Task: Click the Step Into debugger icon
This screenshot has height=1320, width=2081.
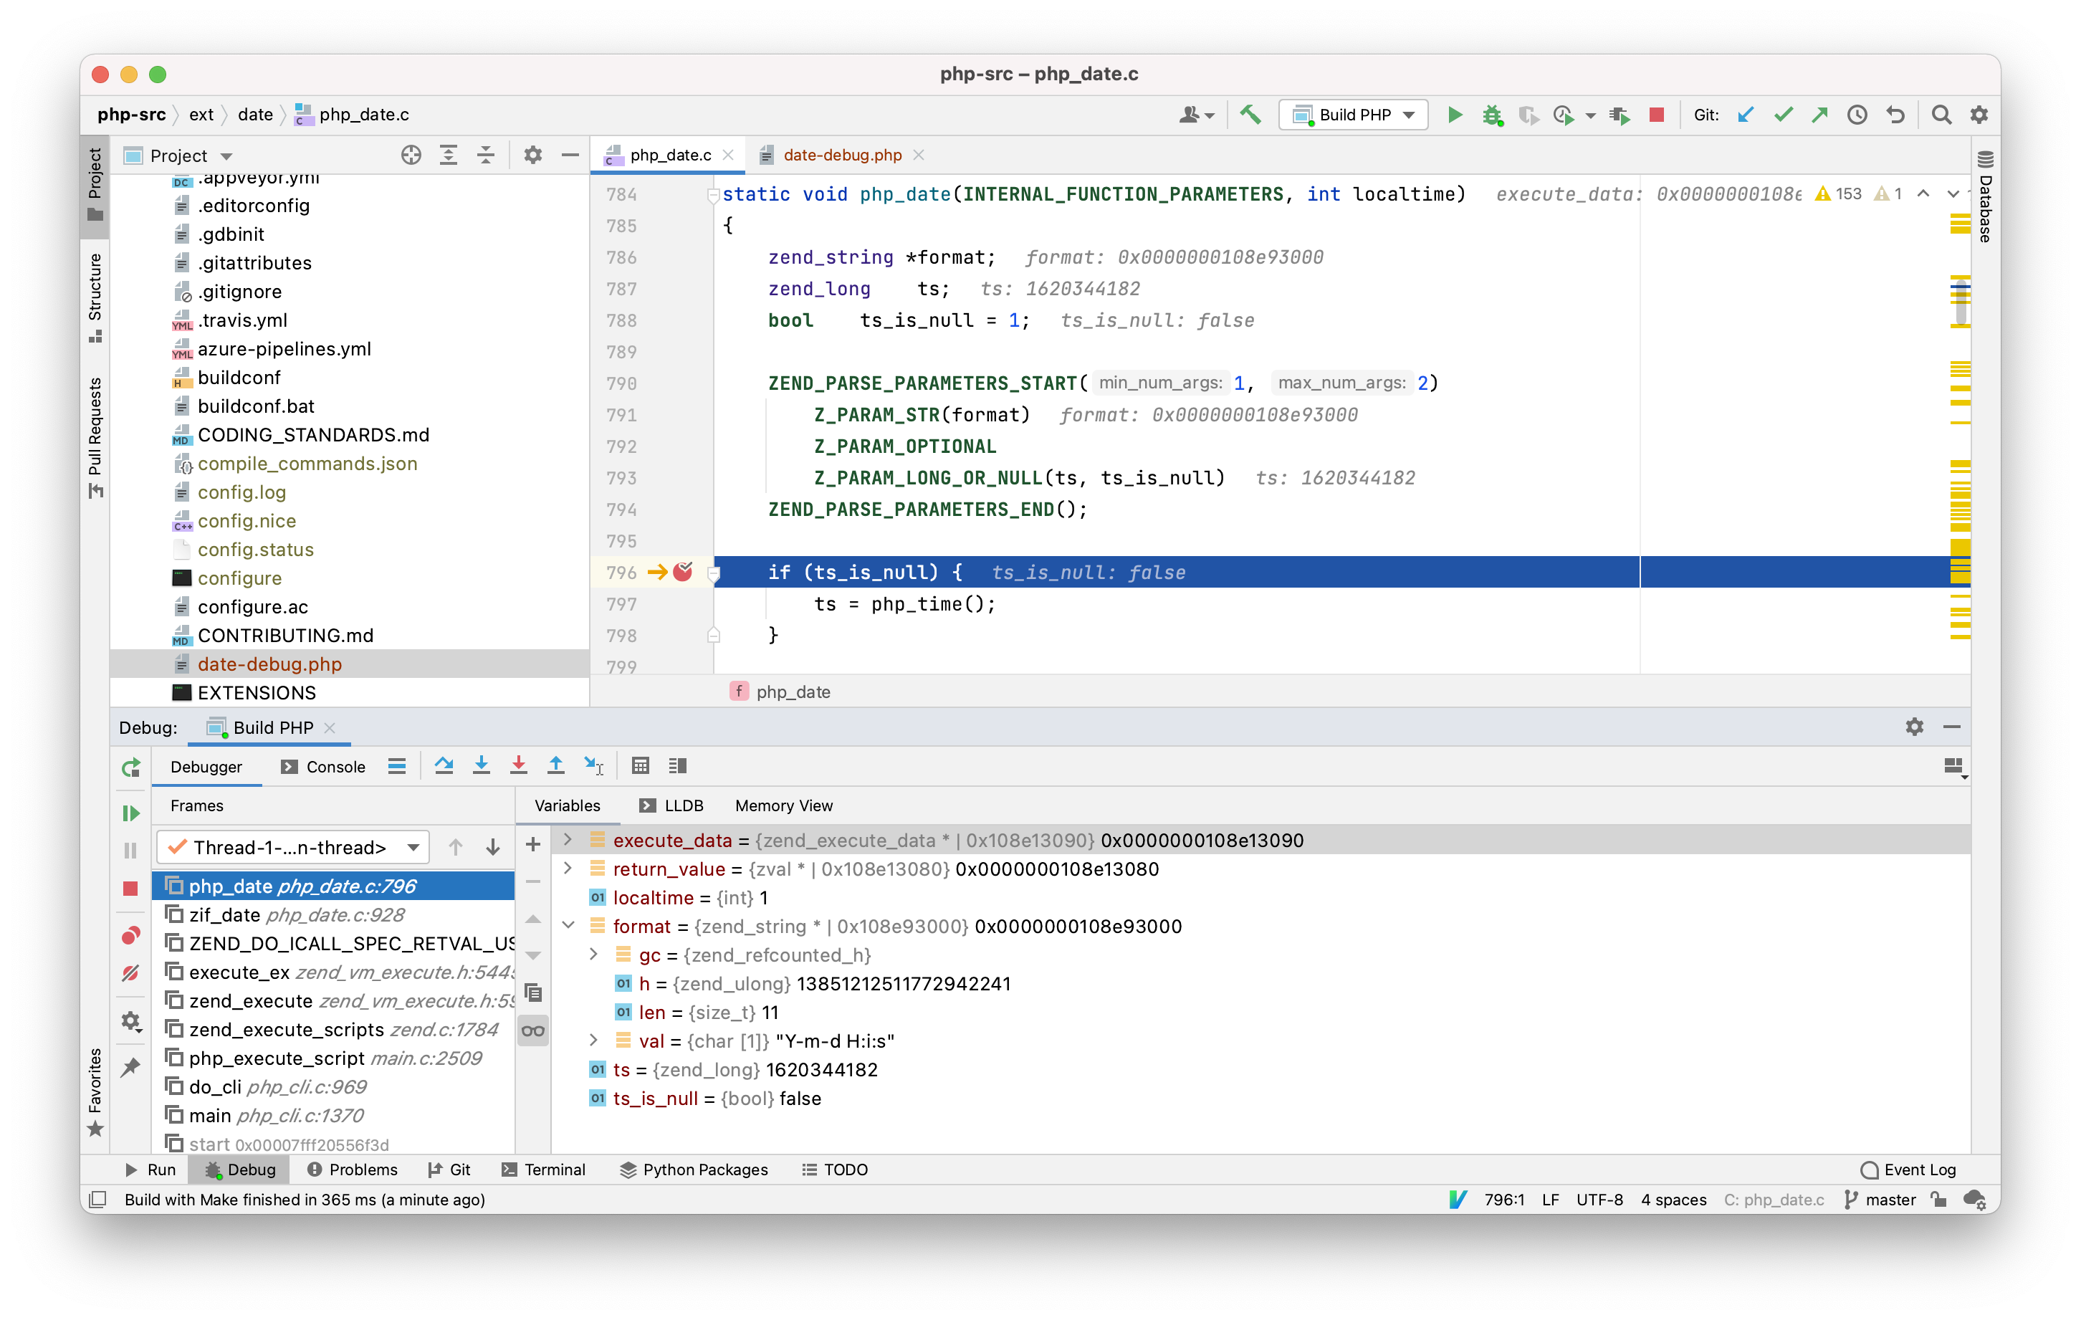Action: point(482,765)
